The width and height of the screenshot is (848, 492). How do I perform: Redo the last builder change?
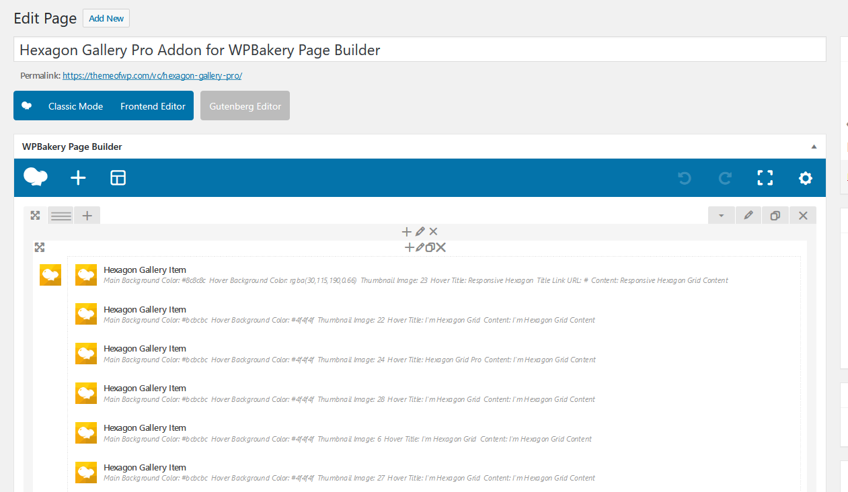(725, 178)
